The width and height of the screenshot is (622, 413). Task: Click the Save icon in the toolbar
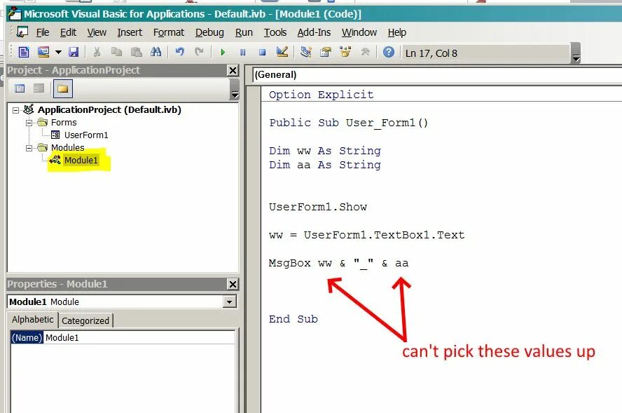(74, 52)
